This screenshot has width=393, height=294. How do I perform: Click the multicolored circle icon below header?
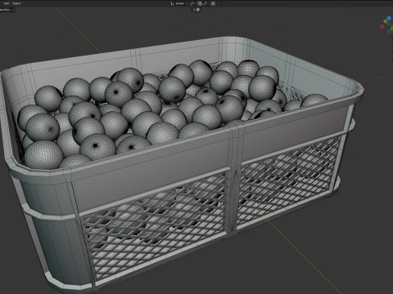coord(198,10)
